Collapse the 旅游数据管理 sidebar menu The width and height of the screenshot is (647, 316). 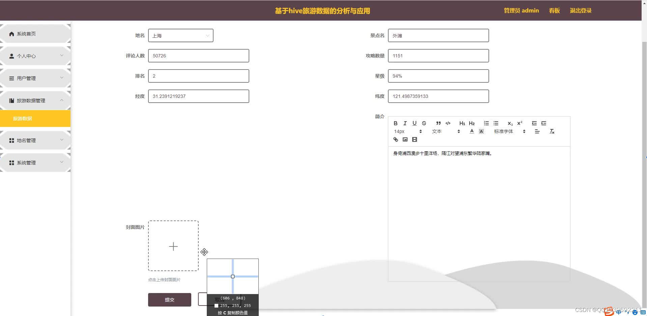point(35,101)
